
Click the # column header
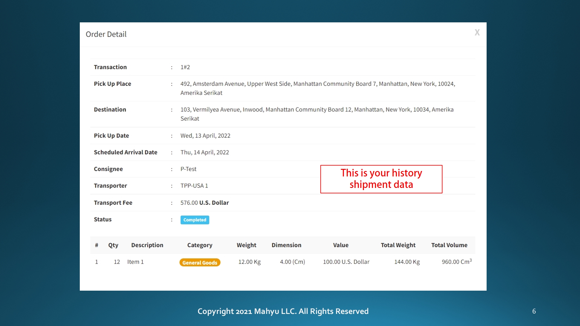click(x=96, y=245)
